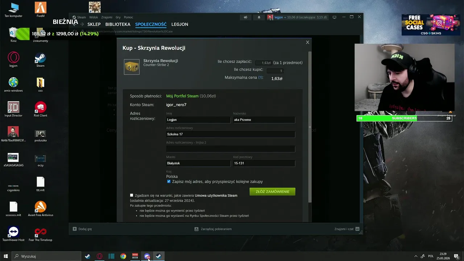The height and width of the screenshot is (261, 464).
Task: Open aSASASASASAS desktop image file
Action: pyautogui.click(x=13, y=159)
